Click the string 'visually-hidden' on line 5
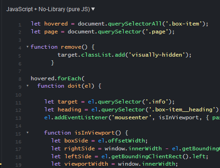220x168 pixels. [157, 55]
